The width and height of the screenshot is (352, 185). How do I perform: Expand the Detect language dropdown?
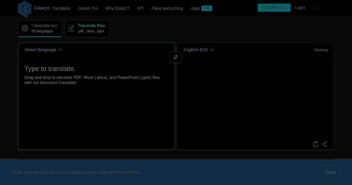pyautogui.click(x=43, y=50)
